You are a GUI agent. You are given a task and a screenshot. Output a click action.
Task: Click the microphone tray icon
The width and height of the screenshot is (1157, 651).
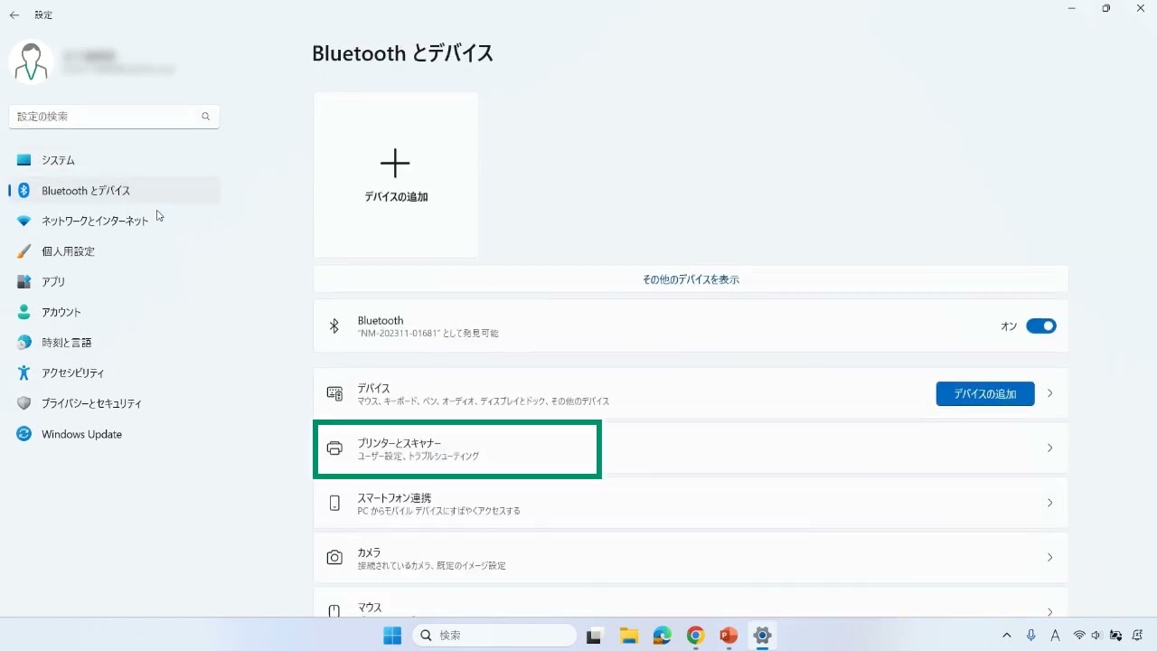pos(1031,636)
